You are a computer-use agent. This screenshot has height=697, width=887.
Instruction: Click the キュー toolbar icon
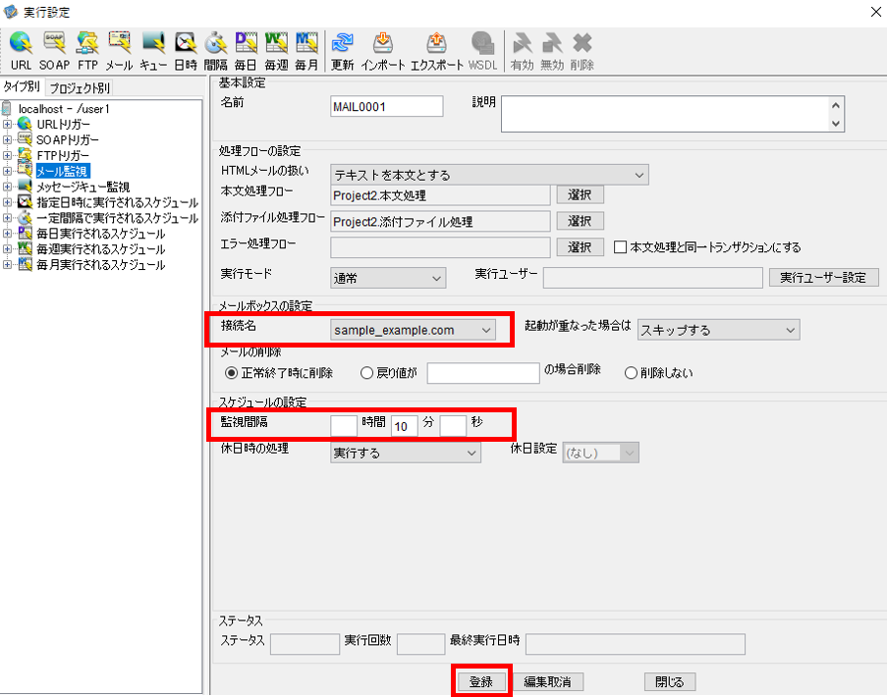click(153, 51)
